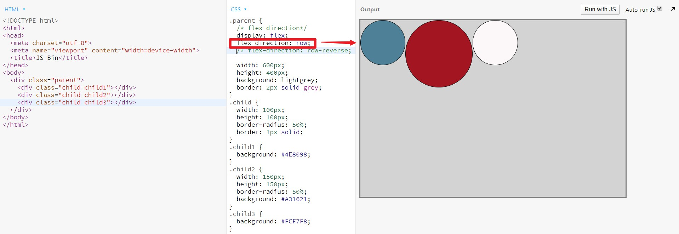
Task: Toggle the Auto-run JS checkbox
Action: 660,8
